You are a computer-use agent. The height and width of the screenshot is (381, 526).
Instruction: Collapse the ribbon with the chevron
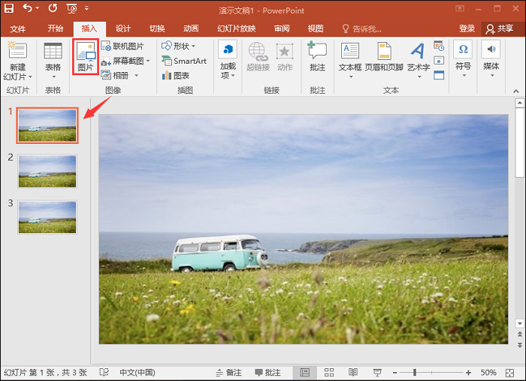click(516, 91)
